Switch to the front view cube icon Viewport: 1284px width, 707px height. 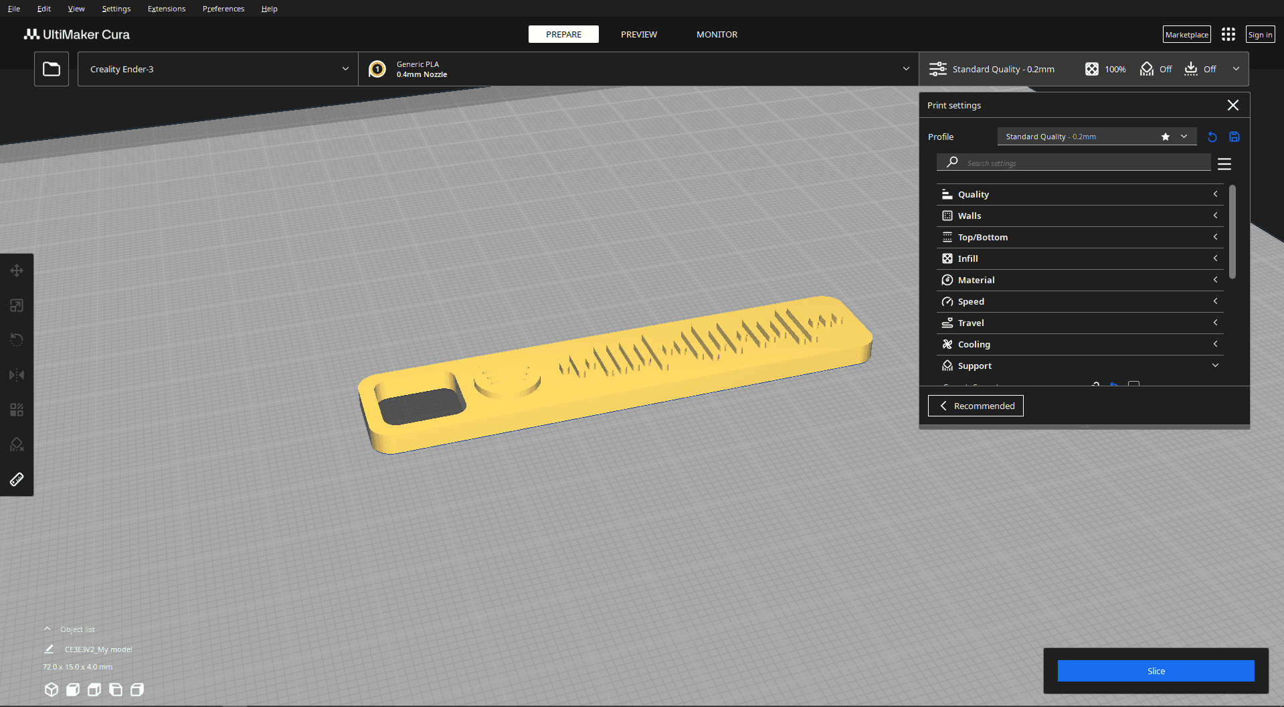point(73,690)
